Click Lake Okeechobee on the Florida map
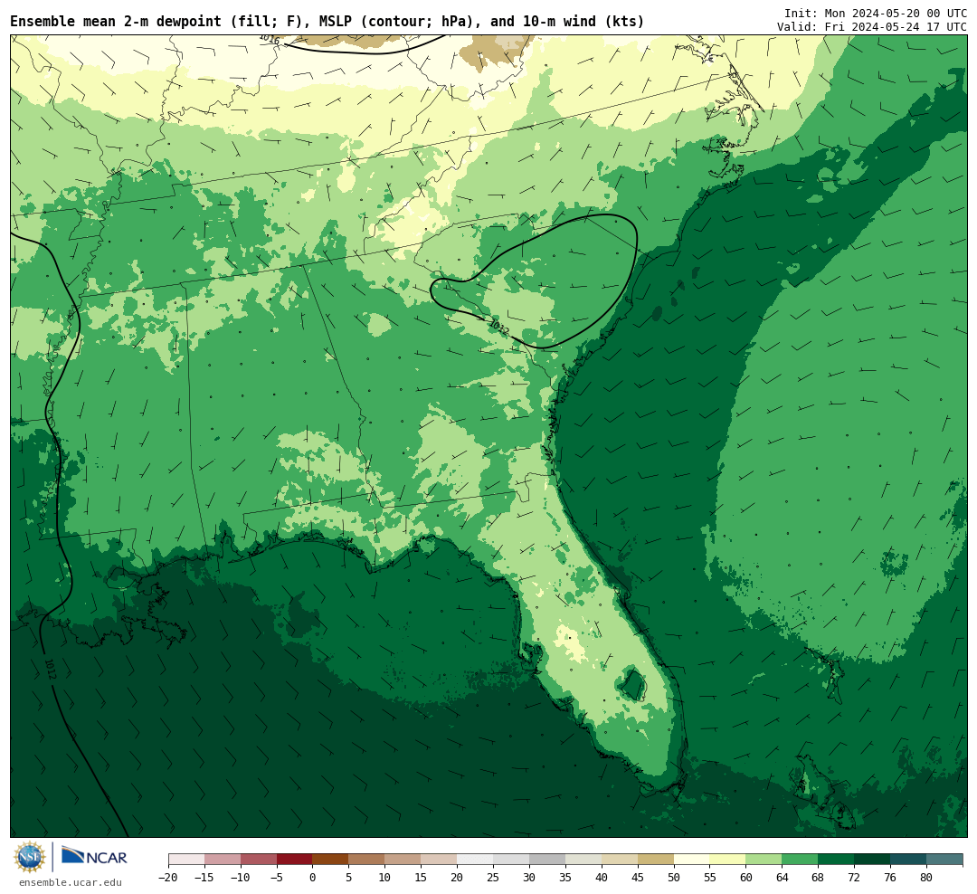Image resolution: width=977 pixels, height=894 pixels. click(x=633, y=685)
